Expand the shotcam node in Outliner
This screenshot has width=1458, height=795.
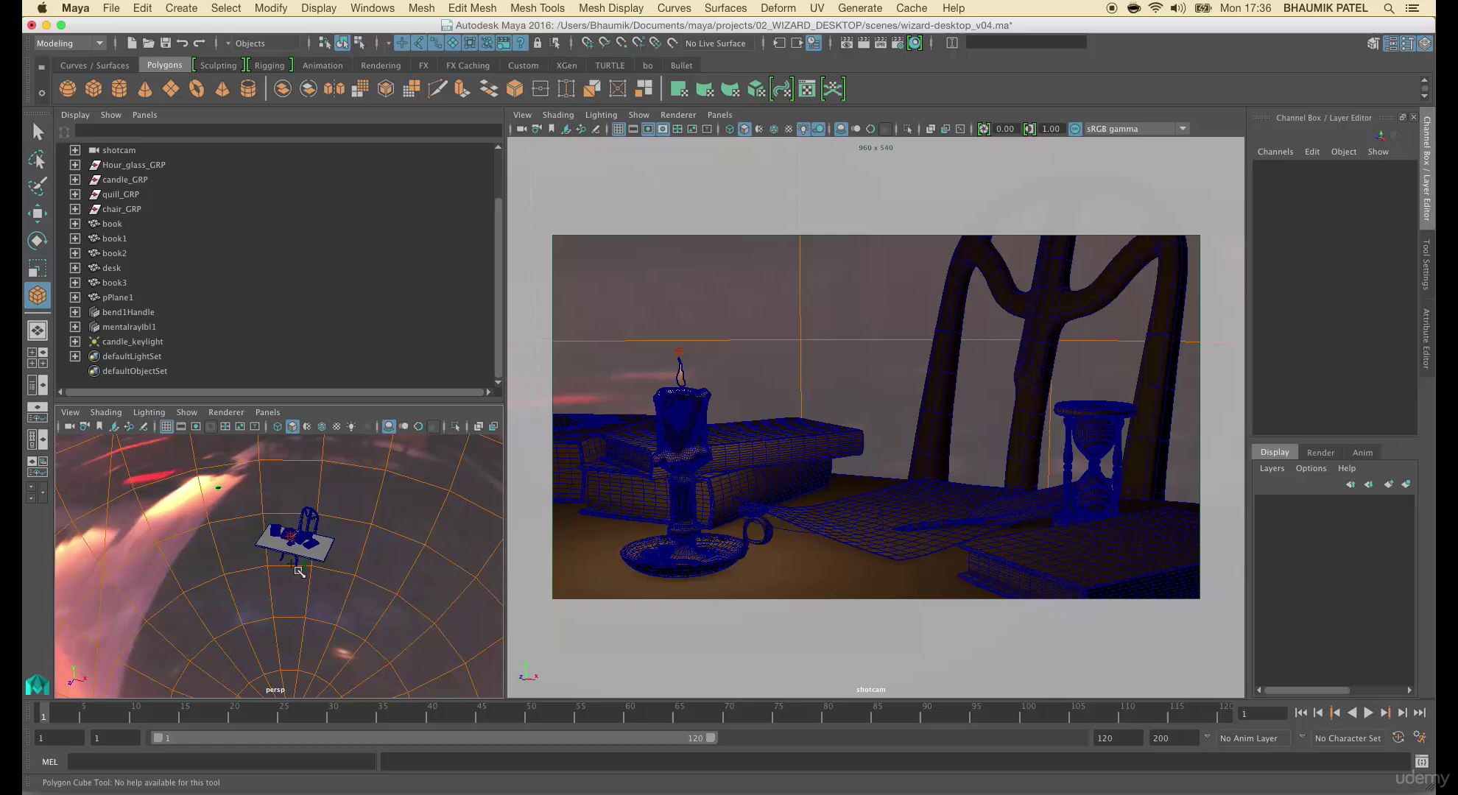point(75,149)
